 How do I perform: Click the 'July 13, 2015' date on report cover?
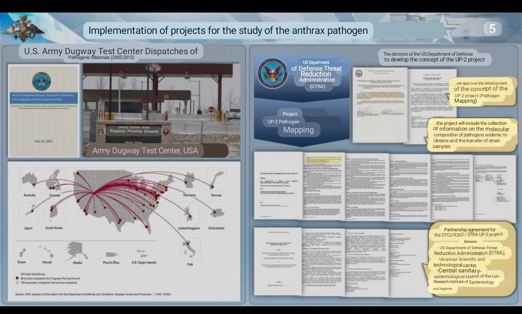pos(43,141)
